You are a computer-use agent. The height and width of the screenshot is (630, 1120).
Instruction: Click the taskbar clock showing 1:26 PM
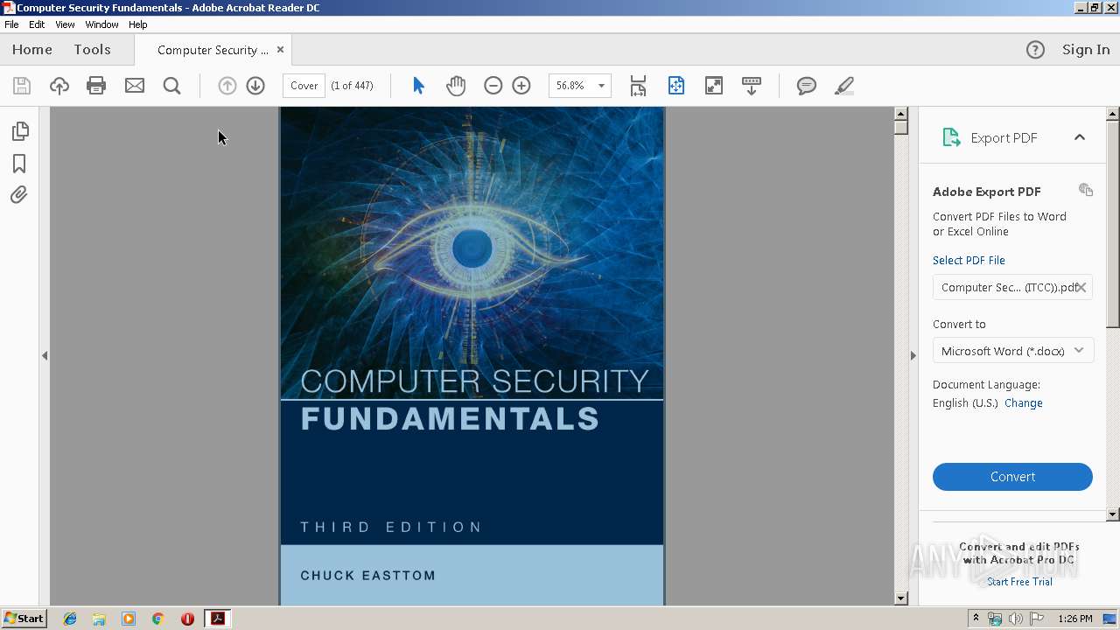pyautogui.click(x=1075, y=619)
